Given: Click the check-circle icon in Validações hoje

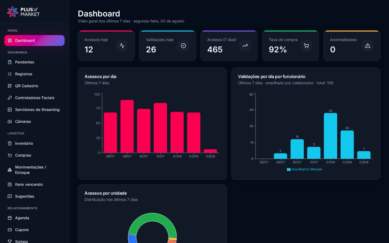Looking at the screenshot, I should (183, 46).
